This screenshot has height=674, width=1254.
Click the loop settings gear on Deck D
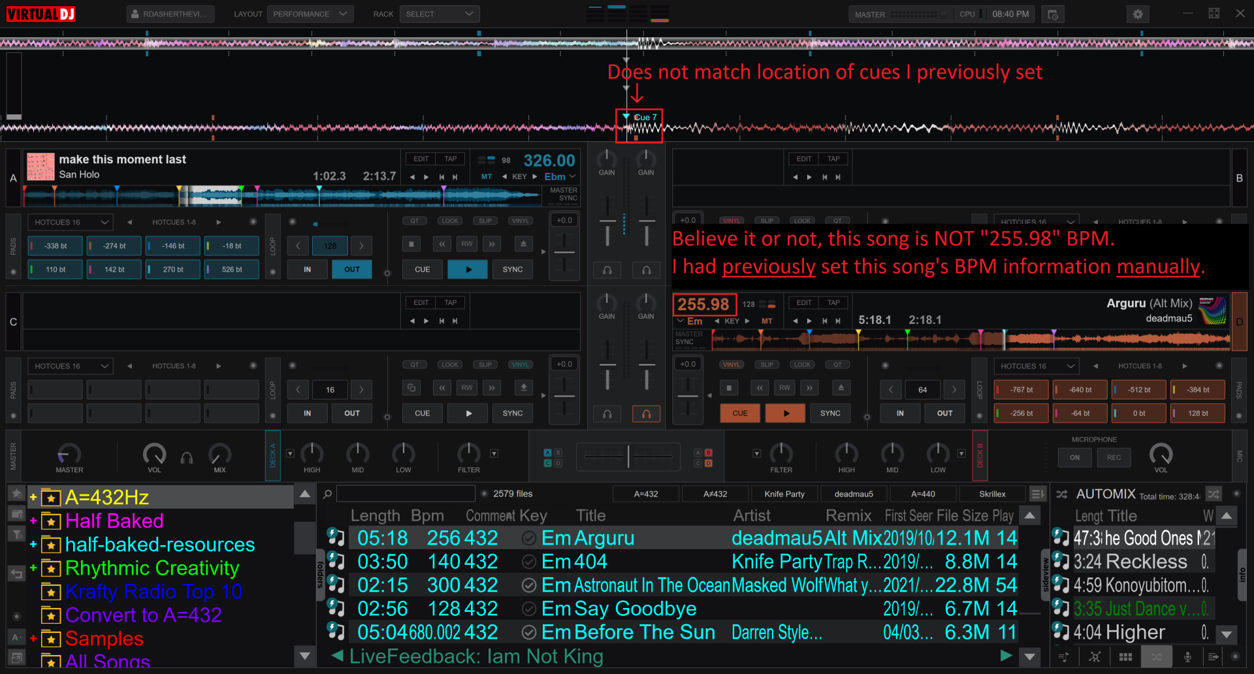(x=867, y=417)
